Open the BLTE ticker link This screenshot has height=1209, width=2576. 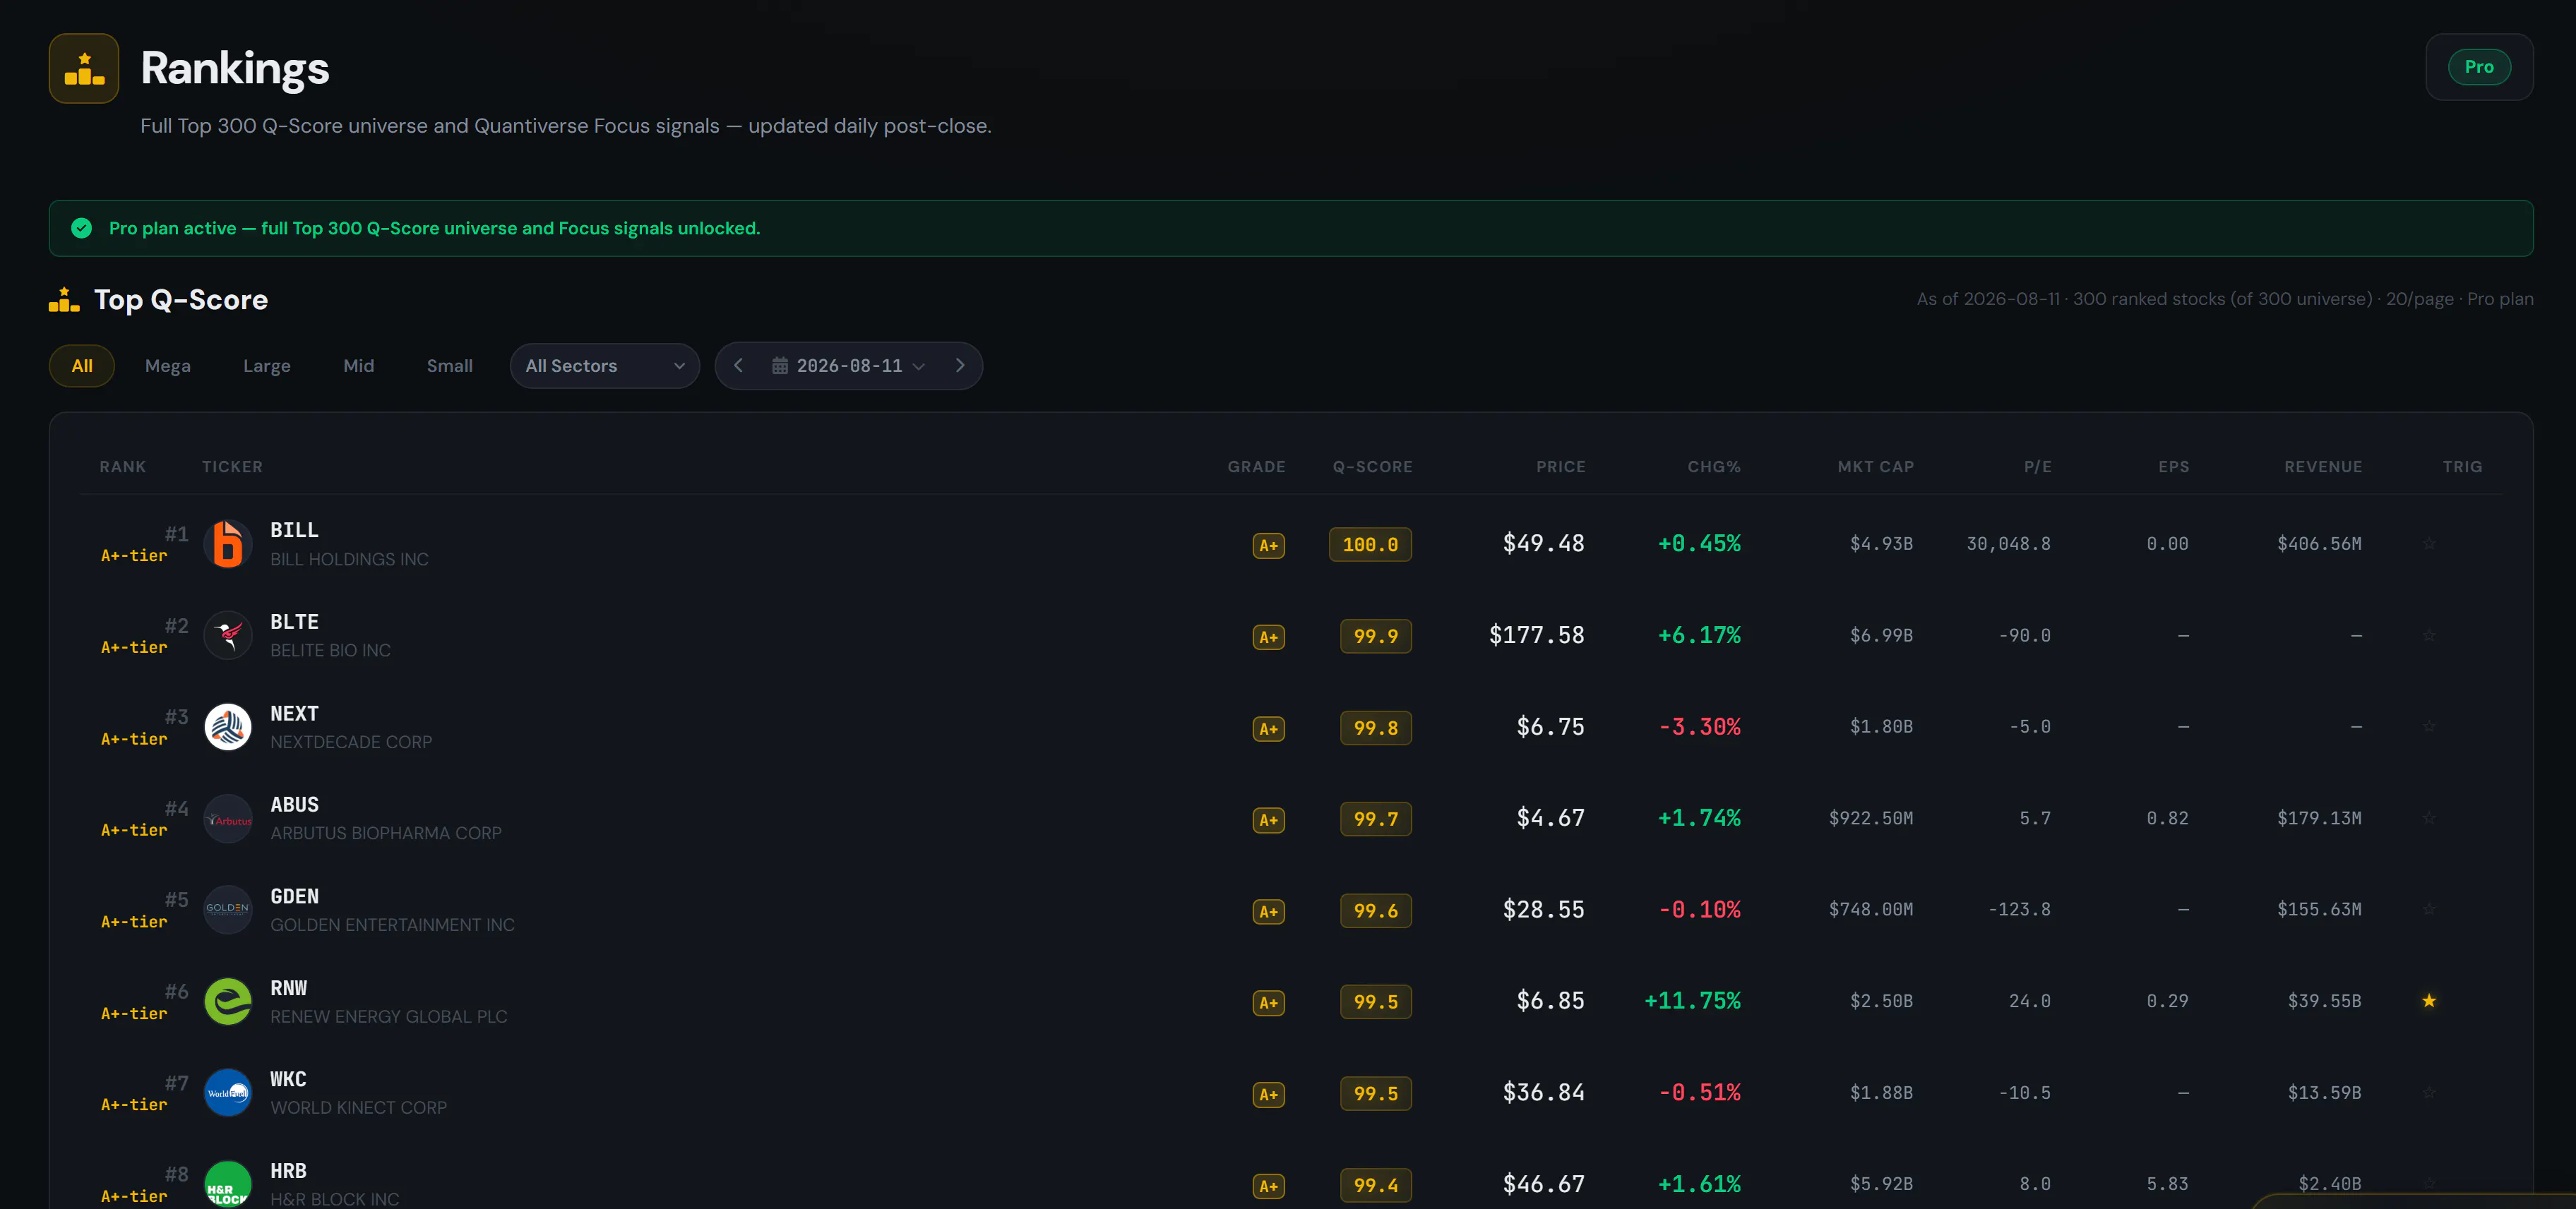[294, 622]
